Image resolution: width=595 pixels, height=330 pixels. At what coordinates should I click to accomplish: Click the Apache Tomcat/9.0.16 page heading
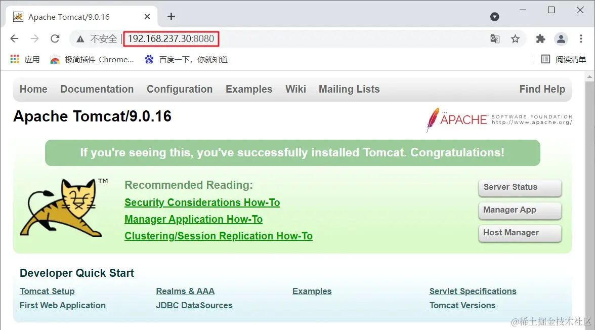[x=92, y=116]
